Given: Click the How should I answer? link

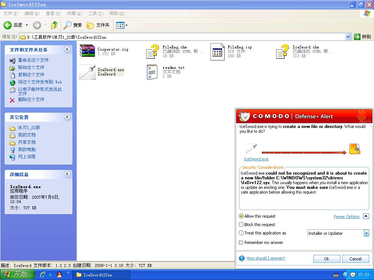Looking at the screenshot, I should tap(266, 258).
